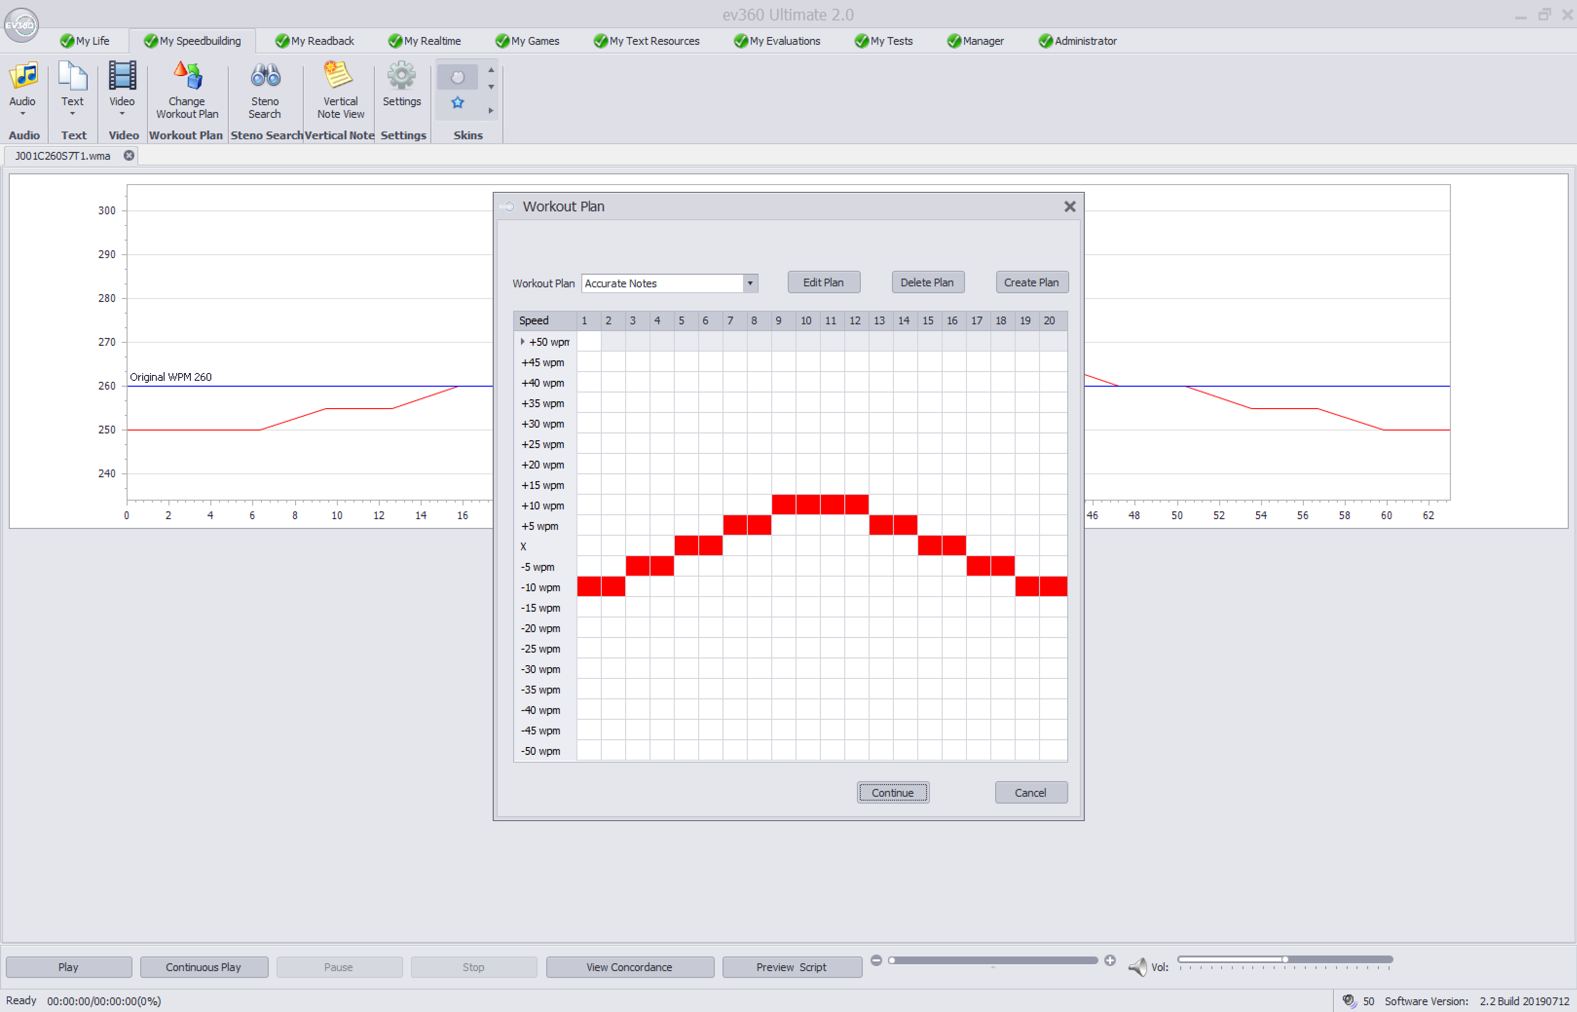Click the Delete Plan button
Viewport: 1577px width, 1012px height.
coord(928,282)
